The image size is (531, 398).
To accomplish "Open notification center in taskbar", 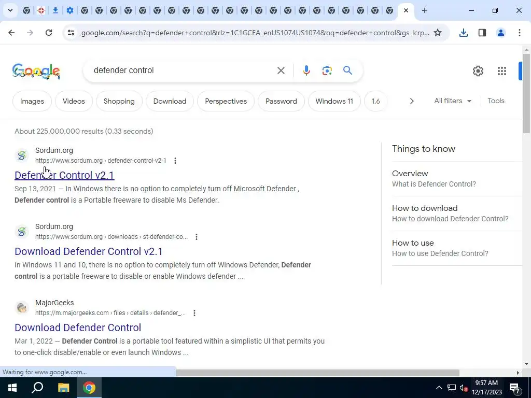I will click(515, 388).
